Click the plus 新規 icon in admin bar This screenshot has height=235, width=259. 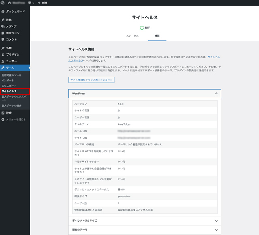point(39,3)
